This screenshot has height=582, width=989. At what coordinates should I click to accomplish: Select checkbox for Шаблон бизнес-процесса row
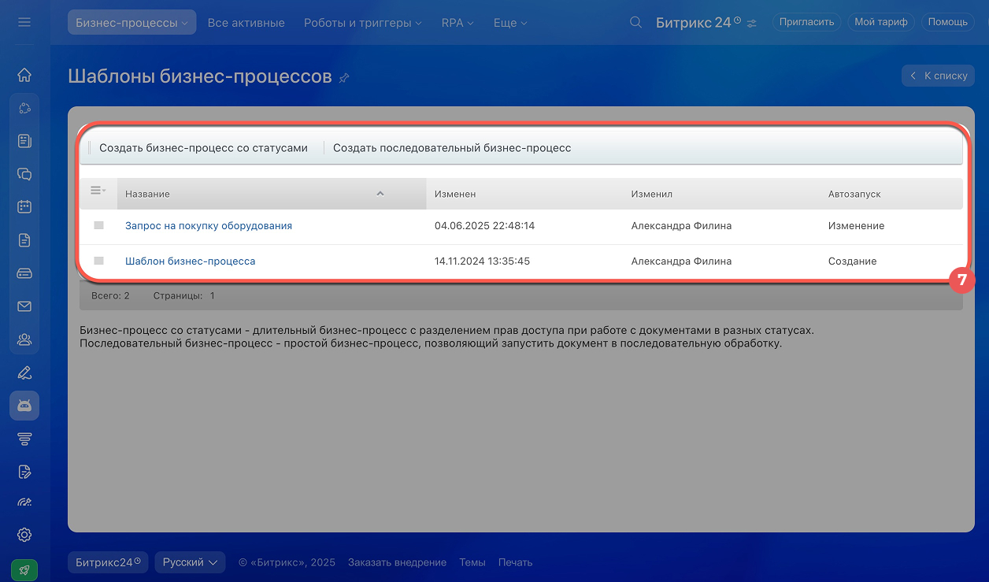tap(98, 261)
